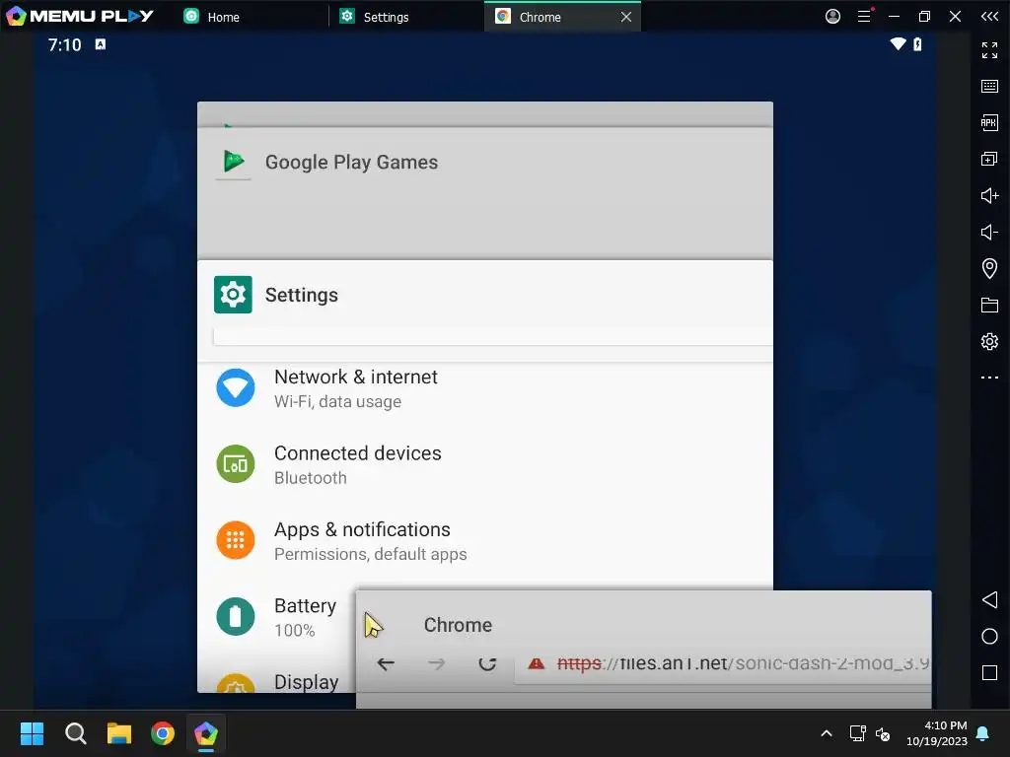Image resolution: width=1010 pixels, height=757 pixels.
Task: Open the Windows Start menu
Action: tap(32, 733)
